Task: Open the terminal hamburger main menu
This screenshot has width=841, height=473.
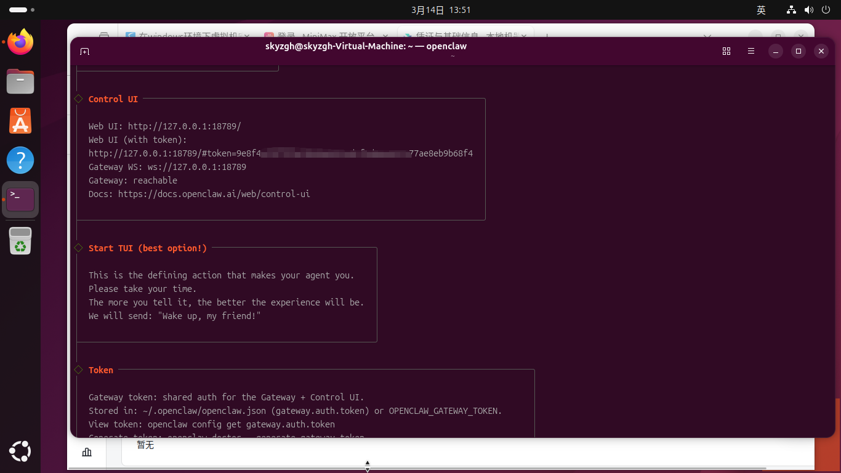Action: [751, 51]
